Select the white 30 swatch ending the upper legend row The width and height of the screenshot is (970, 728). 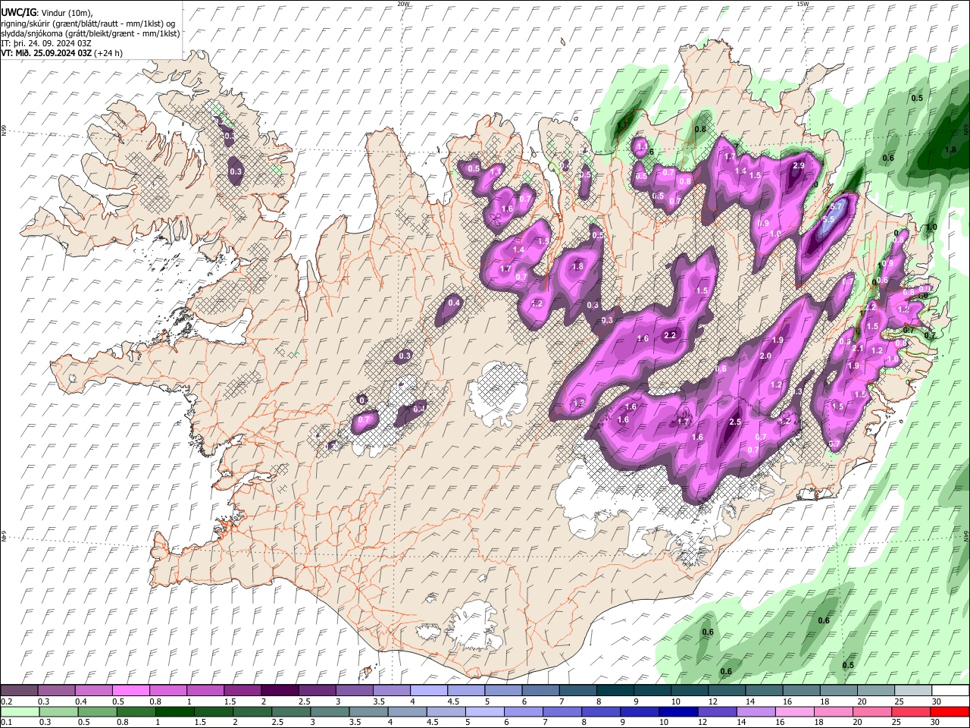coord(950,691)
